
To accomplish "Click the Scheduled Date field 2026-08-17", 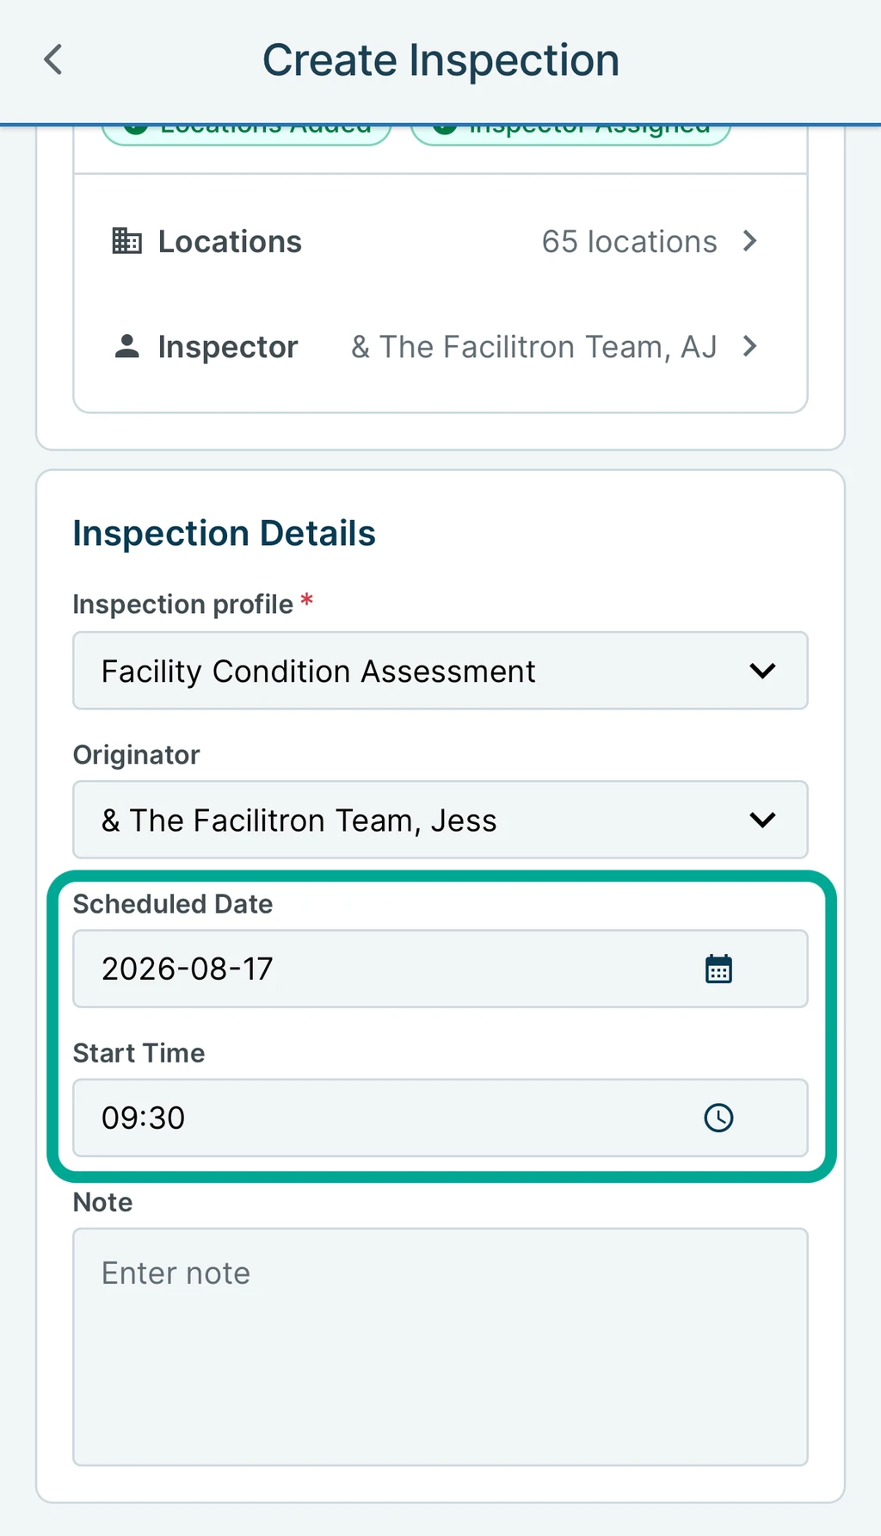I will [x=440, y=969].
